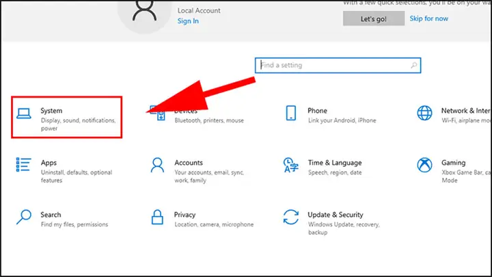Screen dimensions: 492x277
Task: Open the Time & Language icon
Action: [x=290, y=166]
